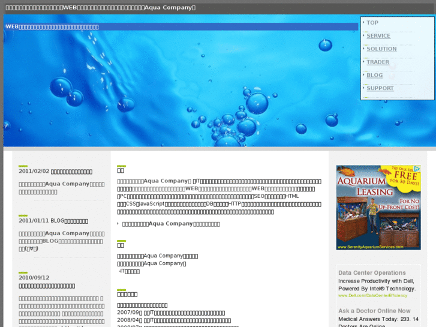This screenshot has height=327, width=436.
Task: Open the SUPPORT navigation link
Action: [380, 88]
